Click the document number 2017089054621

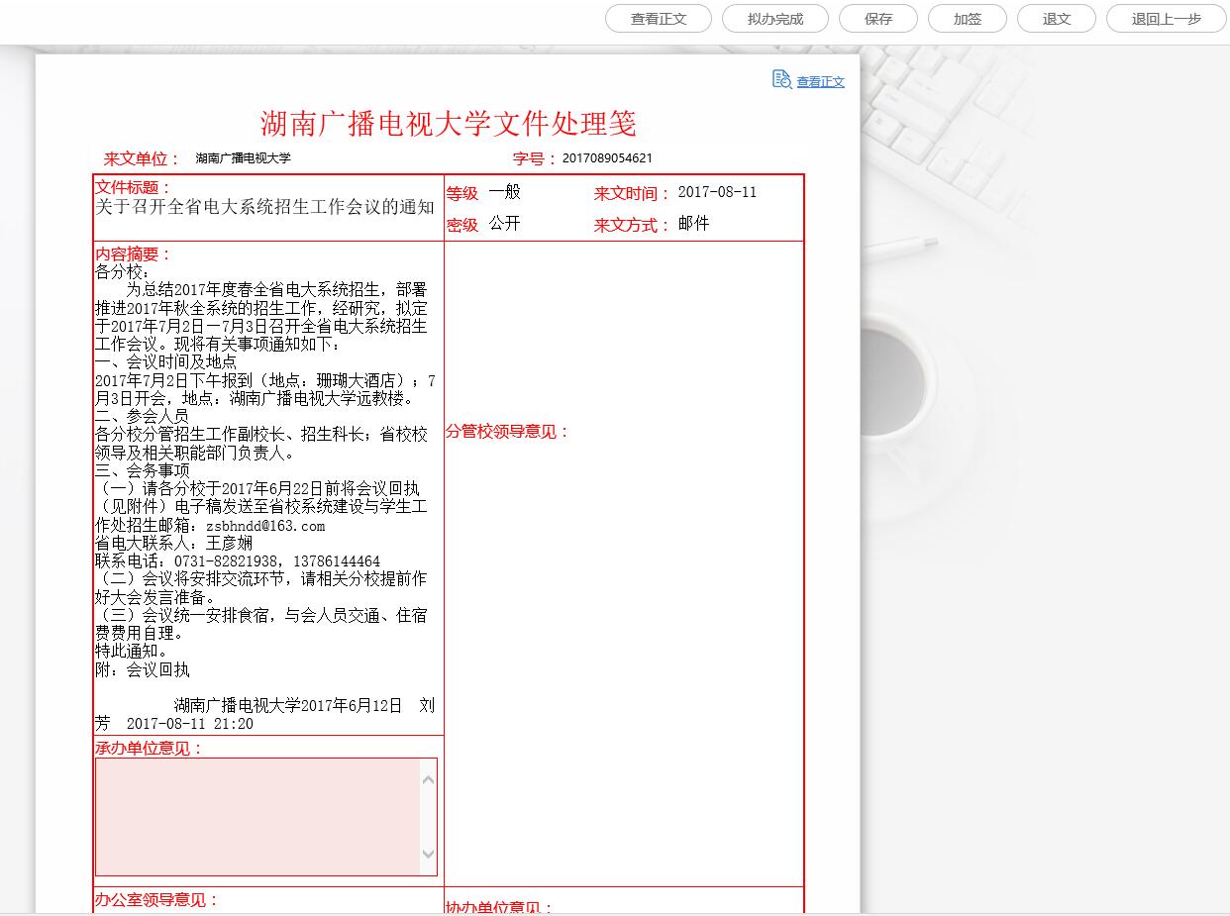(x=607, y=158)
